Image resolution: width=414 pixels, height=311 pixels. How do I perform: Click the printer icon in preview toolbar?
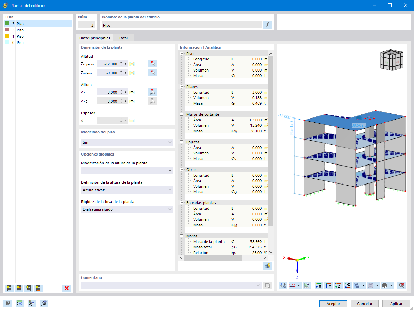pos(385,285)
